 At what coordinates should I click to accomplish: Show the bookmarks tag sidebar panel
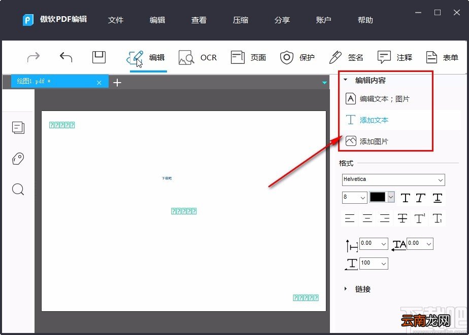[x=18, y=159]
